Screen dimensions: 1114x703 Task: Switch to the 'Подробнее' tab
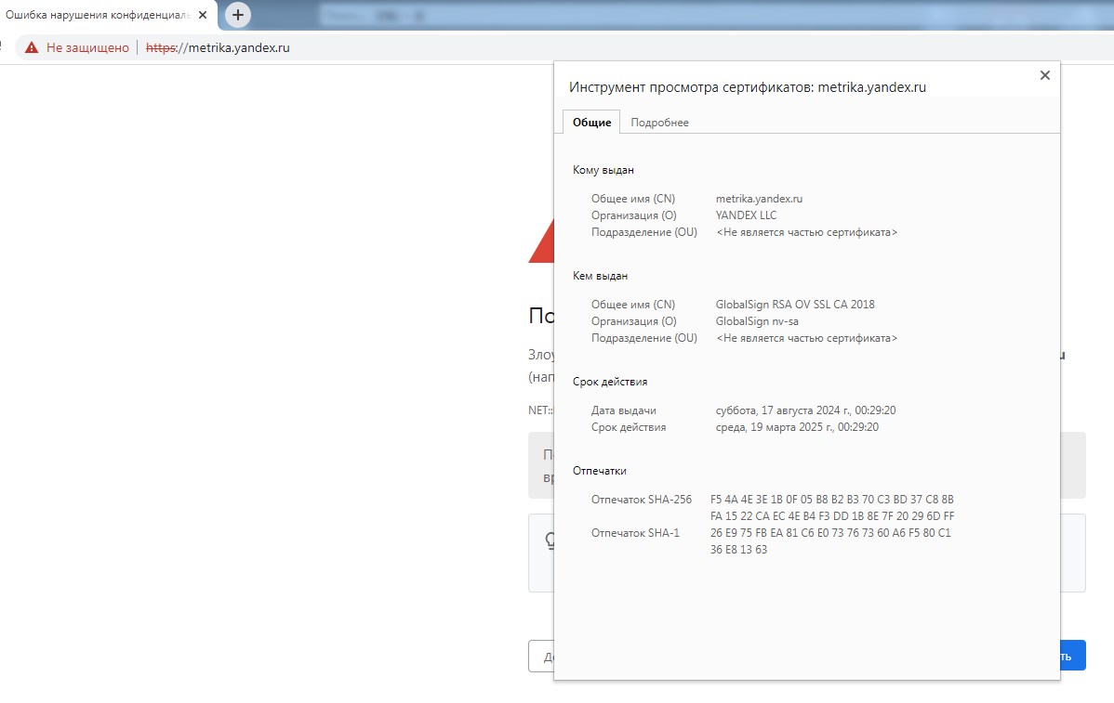659,122
